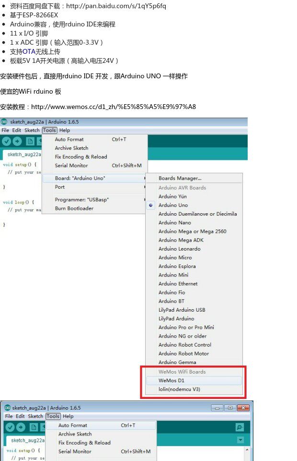This screenshot has width=297, height=461.
Task: Open Edit menu in top Arduino window
Action: (x=17, y=130)
